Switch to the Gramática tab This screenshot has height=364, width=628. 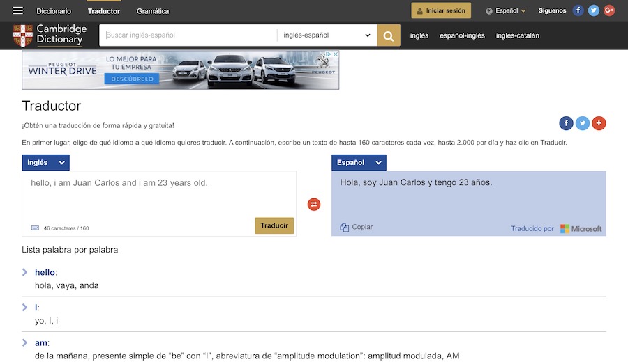(x=153, y=11)
